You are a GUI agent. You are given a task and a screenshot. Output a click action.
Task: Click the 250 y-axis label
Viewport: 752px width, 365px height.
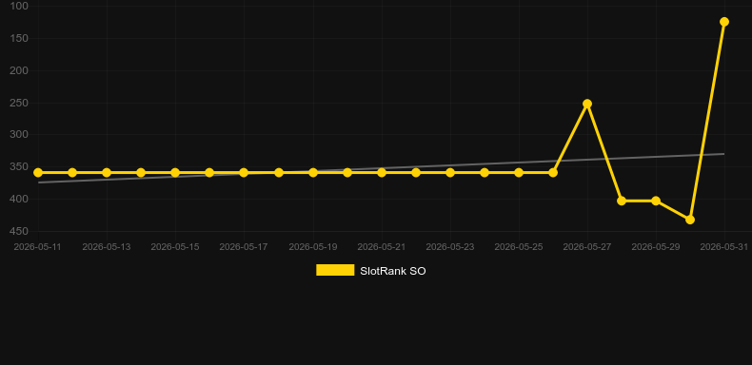(19, 103)
